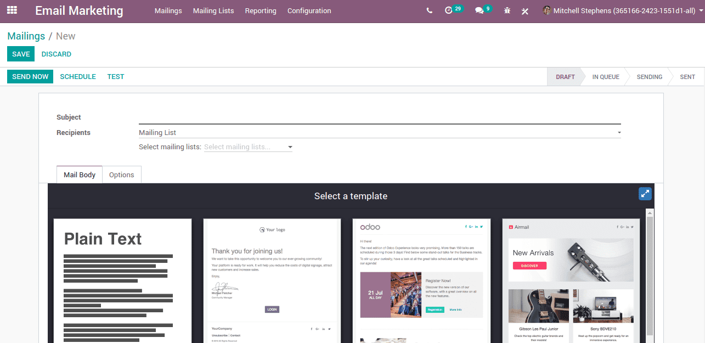Click the debug bug icon

[x=507, y=11]
